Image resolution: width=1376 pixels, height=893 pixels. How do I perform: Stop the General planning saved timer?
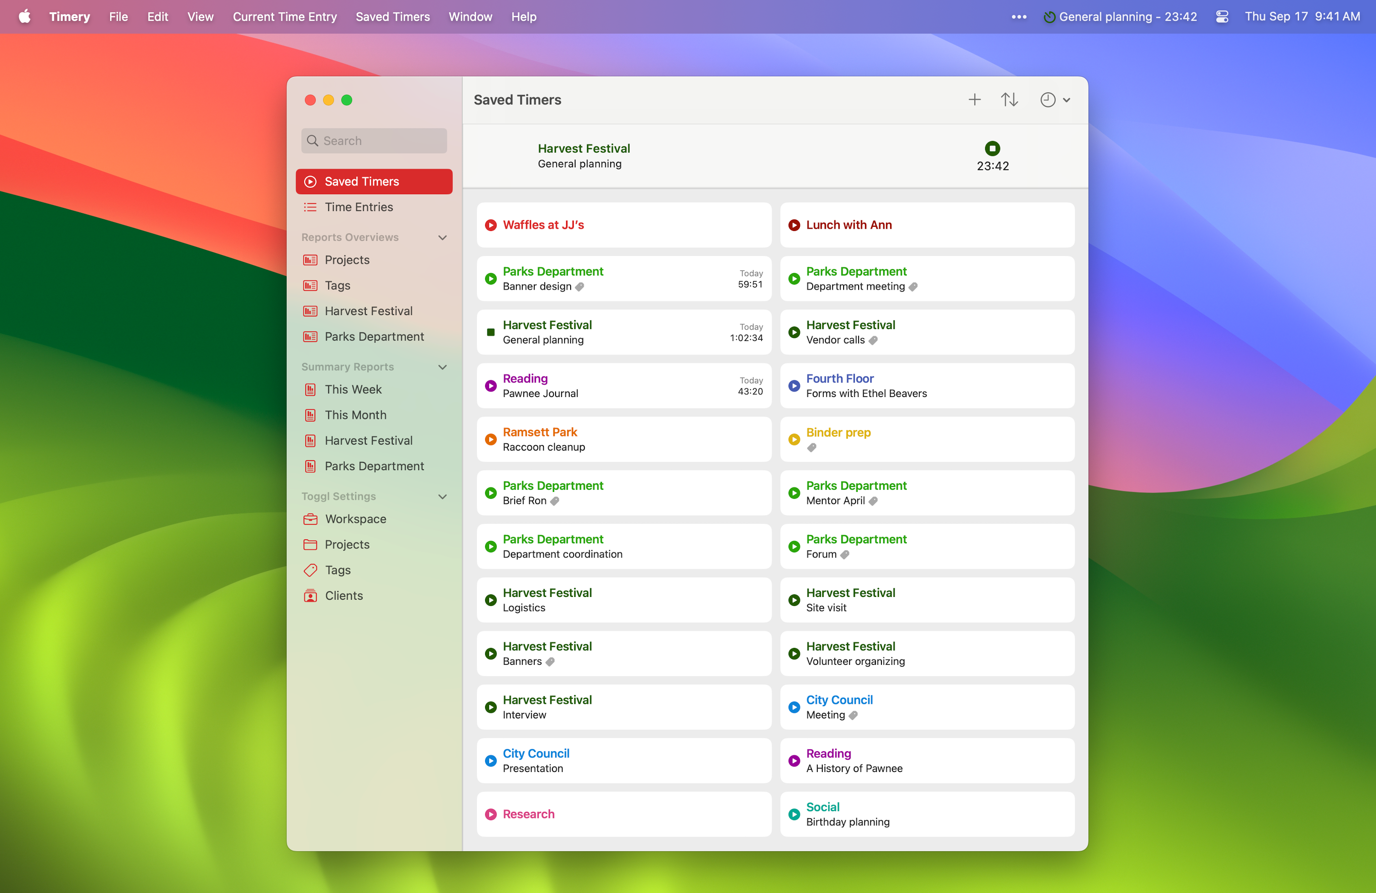pos(491,332)
